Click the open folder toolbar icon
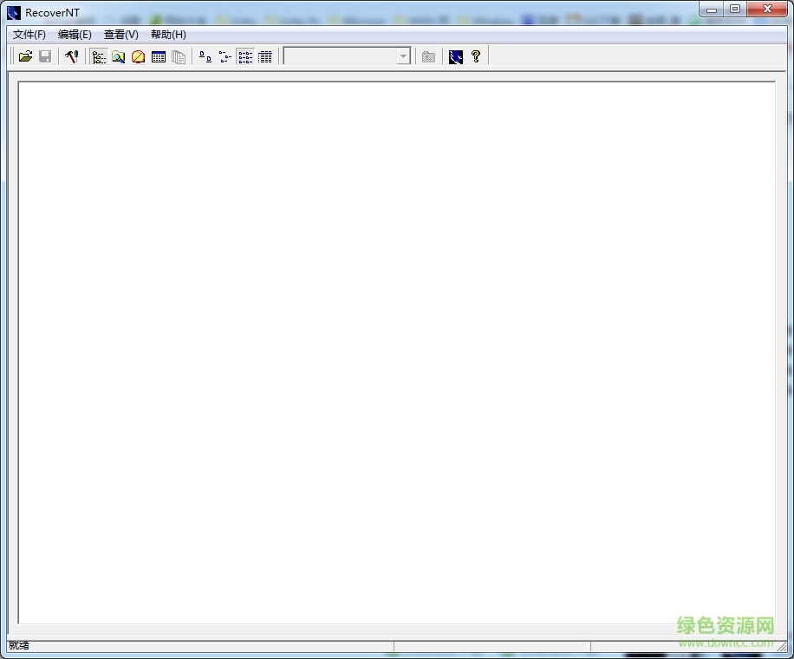794x659 pixels. pos(25,56)
